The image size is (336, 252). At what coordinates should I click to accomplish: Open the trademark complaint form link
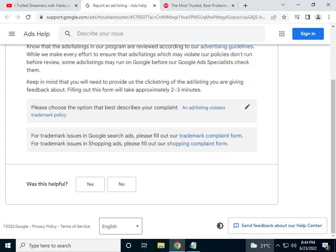[211, 136]
